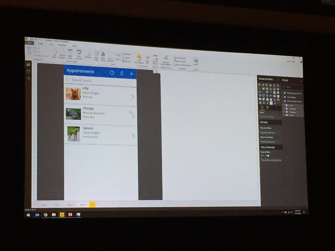Click the Search items field in Appointments

point(100,81)
